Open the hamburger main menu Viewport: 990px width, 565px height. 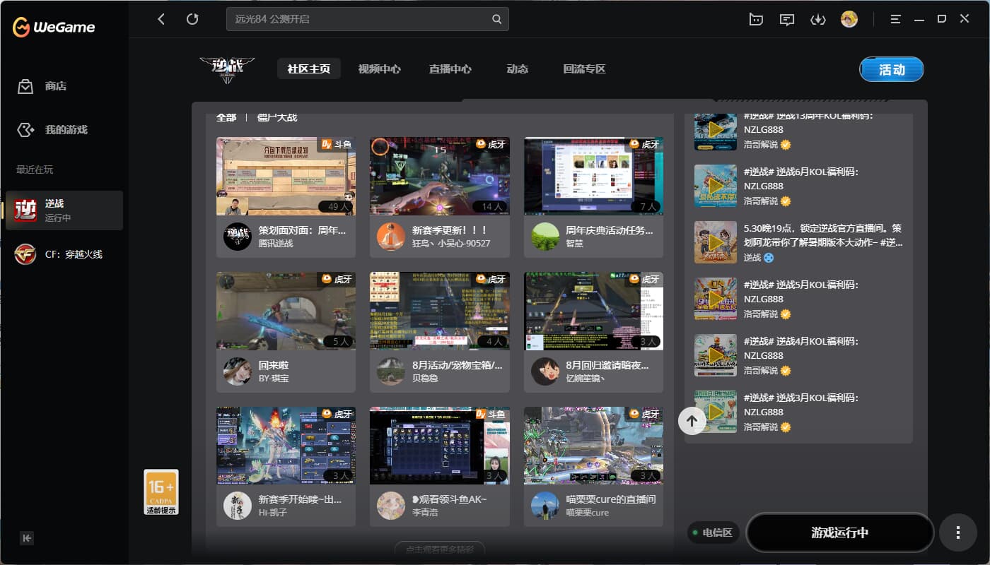tap(896, 19)
